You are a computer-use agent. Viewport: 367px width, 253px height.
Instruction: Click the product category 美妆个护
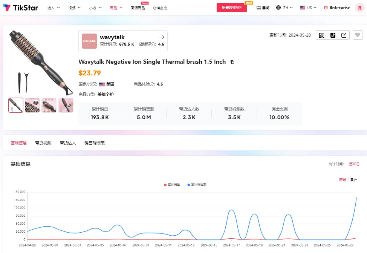pos(106,94)
